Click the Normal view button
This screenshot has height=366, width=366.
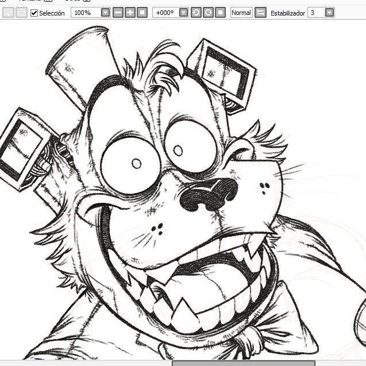pyautogui.click(x=241, y=13)
